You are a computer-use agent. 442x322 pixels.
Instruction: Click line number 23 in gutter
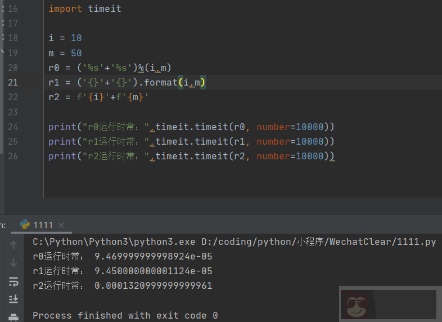click(x=13, y=113)
